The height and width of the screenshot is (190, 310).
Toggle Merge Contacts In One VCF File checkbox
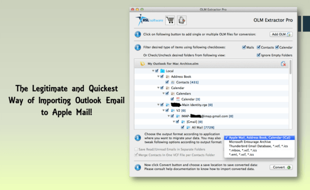pyautogui.click(x=136, y=155)
